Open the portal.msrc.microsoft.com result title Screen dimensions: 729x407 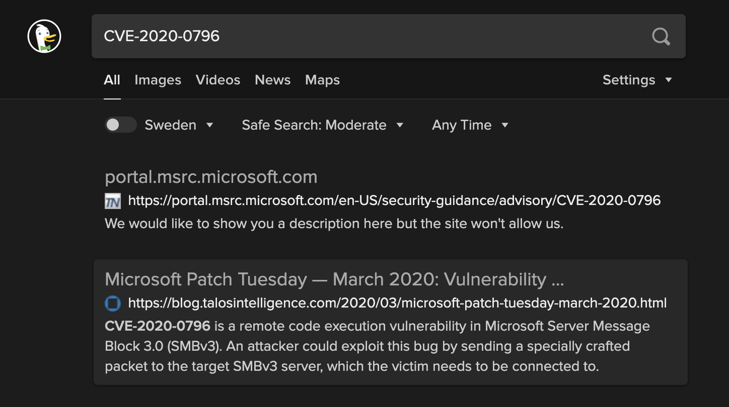pos(211,177)
